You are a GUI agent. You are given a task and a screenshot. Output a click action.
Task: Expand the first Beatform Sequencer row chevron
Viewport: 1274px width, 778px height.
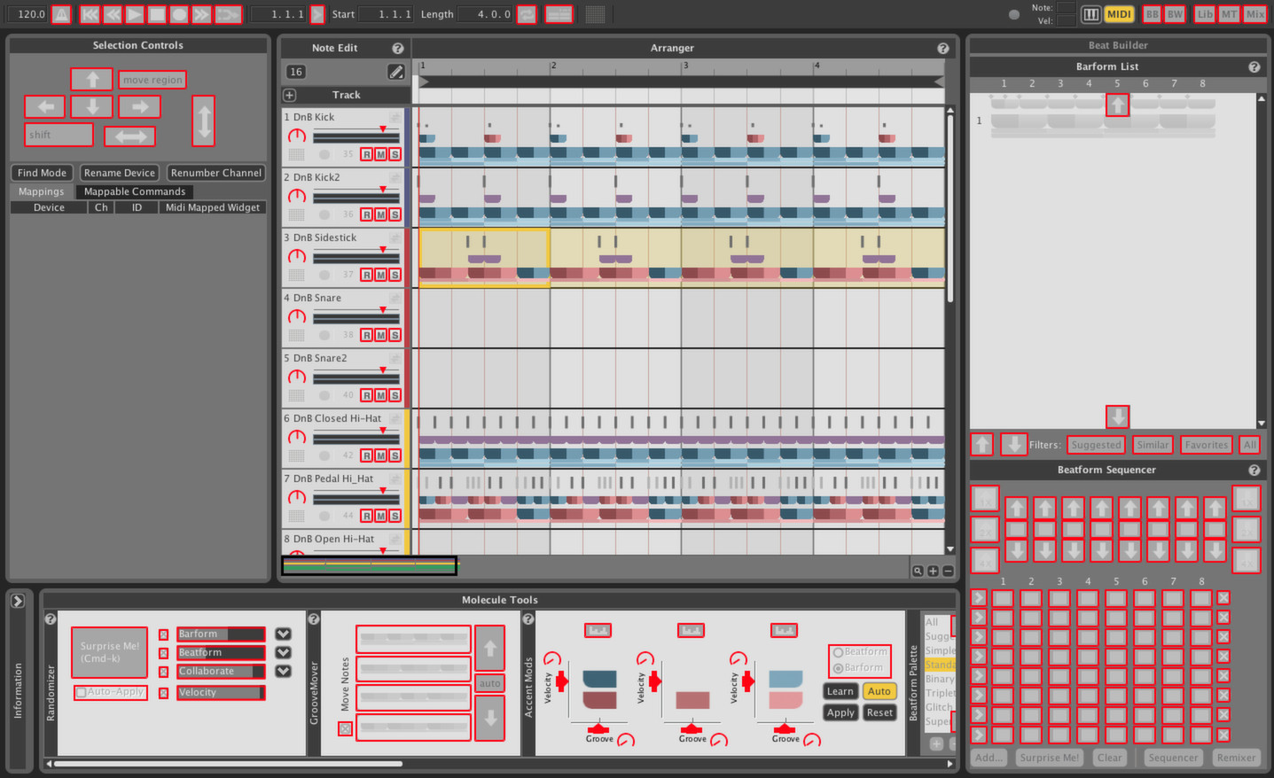coord(978,598)
